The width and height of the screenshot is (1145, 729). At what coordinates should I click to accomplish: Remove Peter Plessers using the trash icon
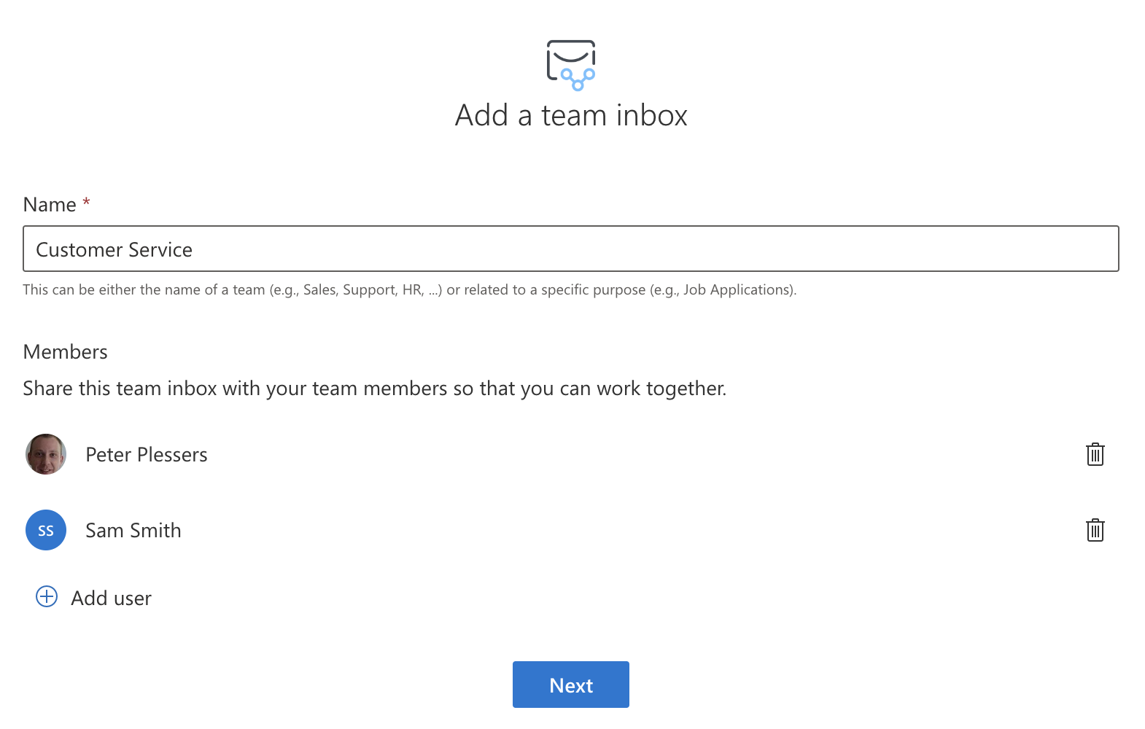click(1095, 454)
